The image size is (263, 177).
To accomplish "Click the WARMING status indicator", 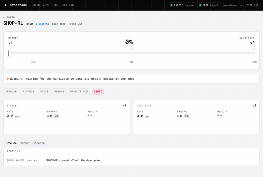I will click(42, 24).
